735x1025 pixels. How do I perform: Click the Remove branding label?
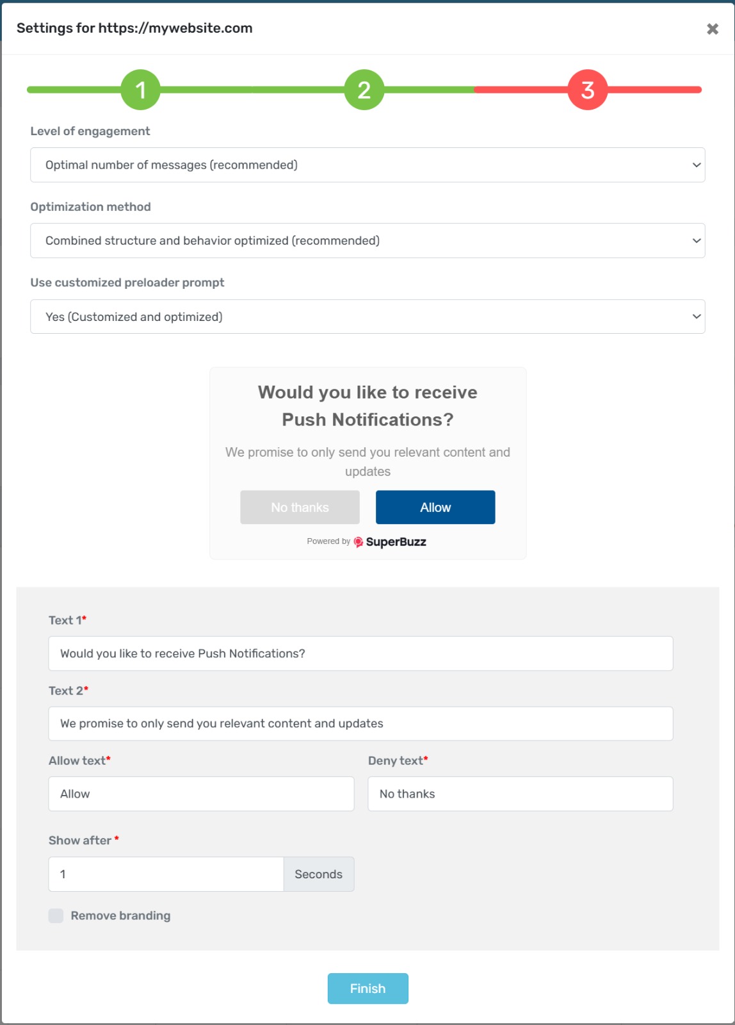tap(120, 915)
